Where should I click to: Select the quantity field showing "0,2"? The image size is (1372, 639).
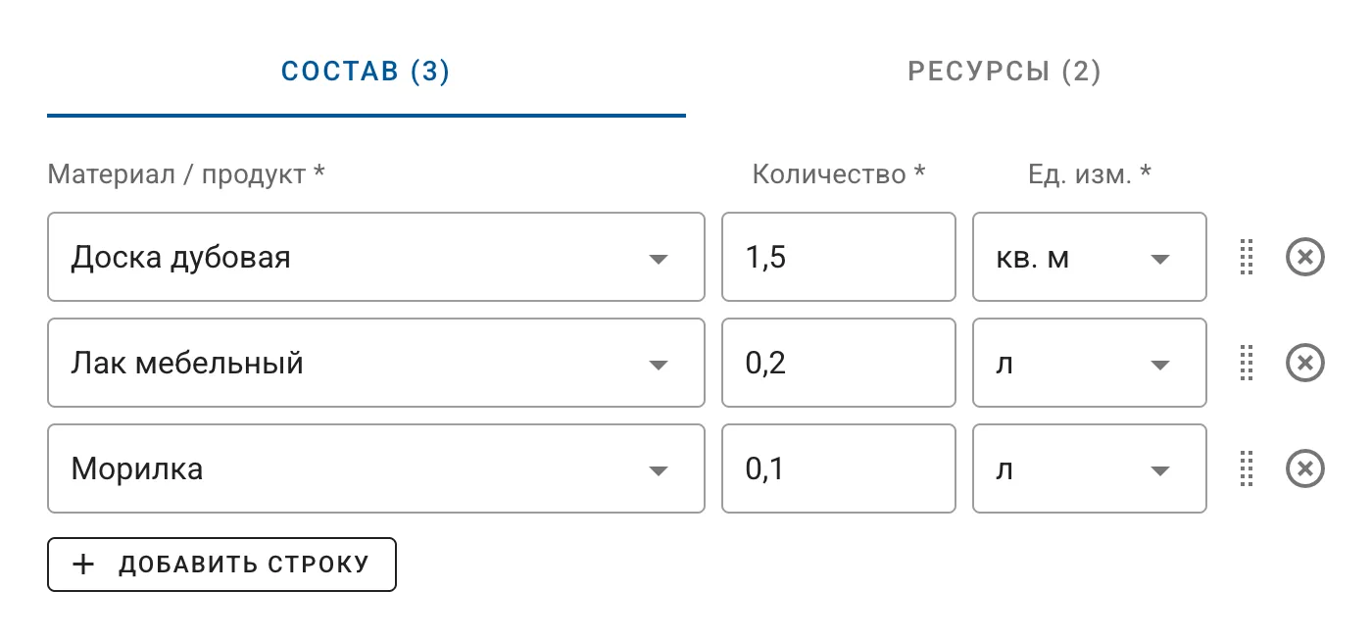coord(838,363)
